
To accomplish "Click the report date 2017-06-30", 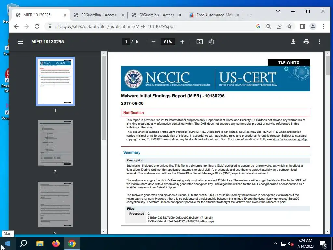I will pos(132,103).
